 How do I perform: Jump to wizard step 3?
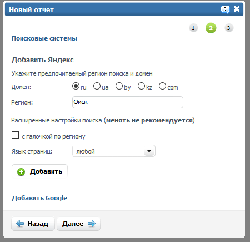229,28
